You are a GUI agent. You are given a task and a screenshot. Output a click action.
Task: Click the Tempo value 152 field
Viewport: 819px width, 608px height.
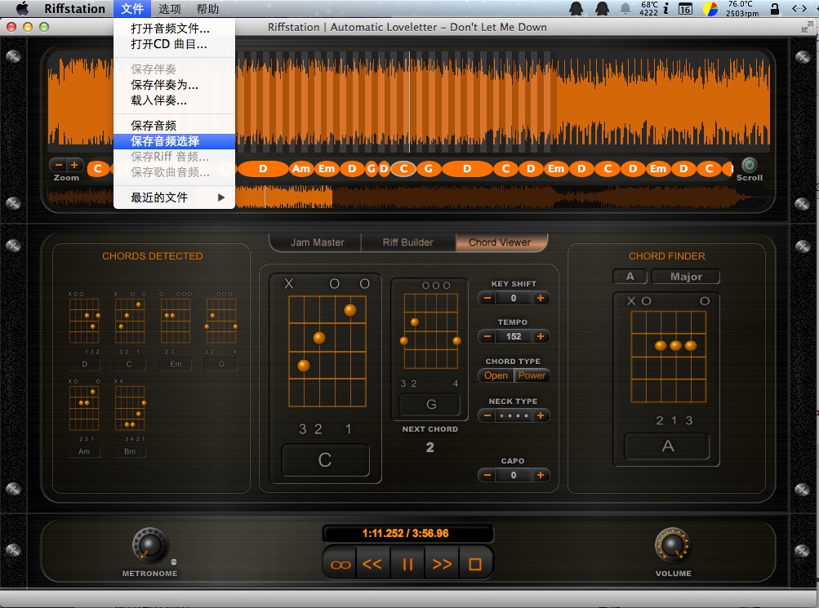coord(514,336)
